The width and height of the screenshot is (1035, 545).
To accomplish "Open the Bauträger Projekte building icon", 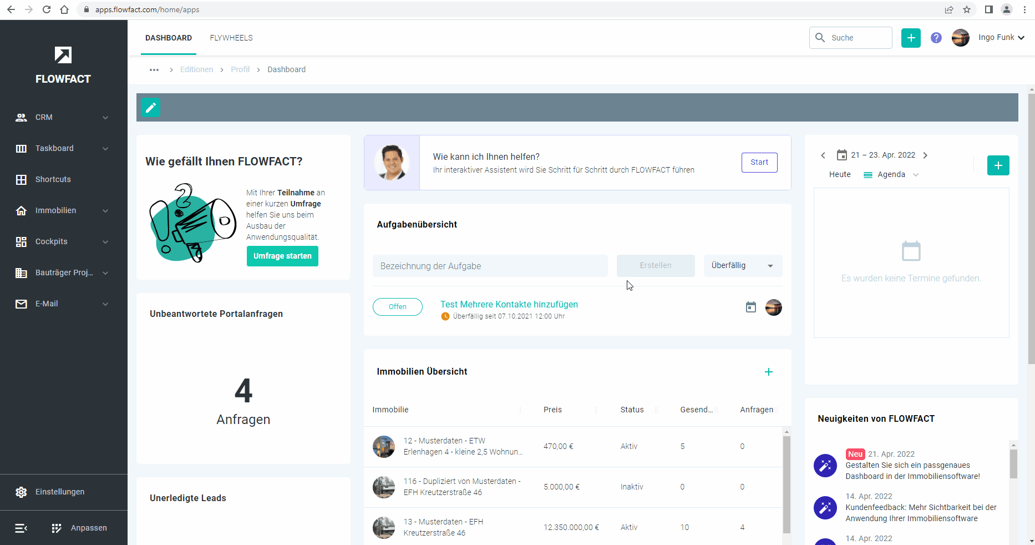I will [x=21, y=272].
